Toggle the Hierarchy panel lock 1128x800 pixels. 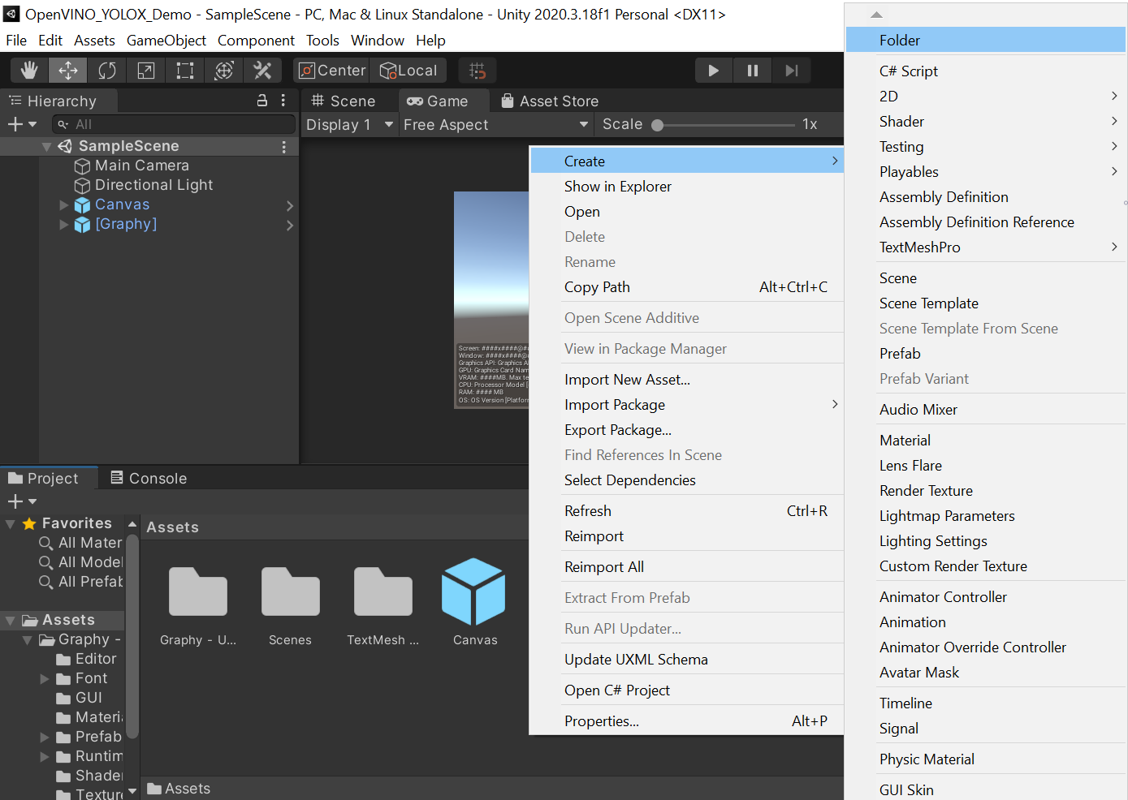tap(262, 101)
